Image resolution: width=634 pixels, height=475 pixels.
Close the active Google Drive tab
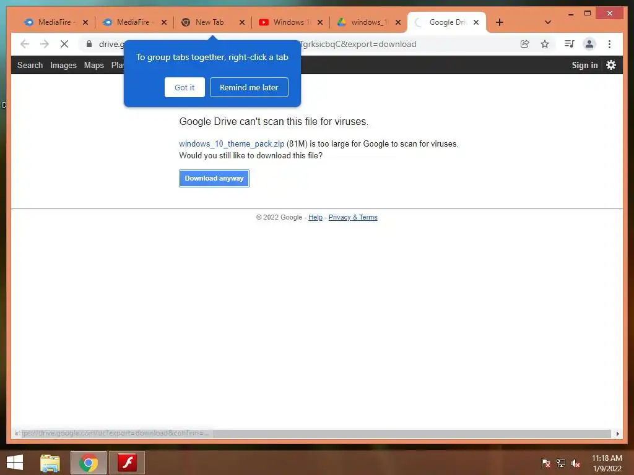476,22
